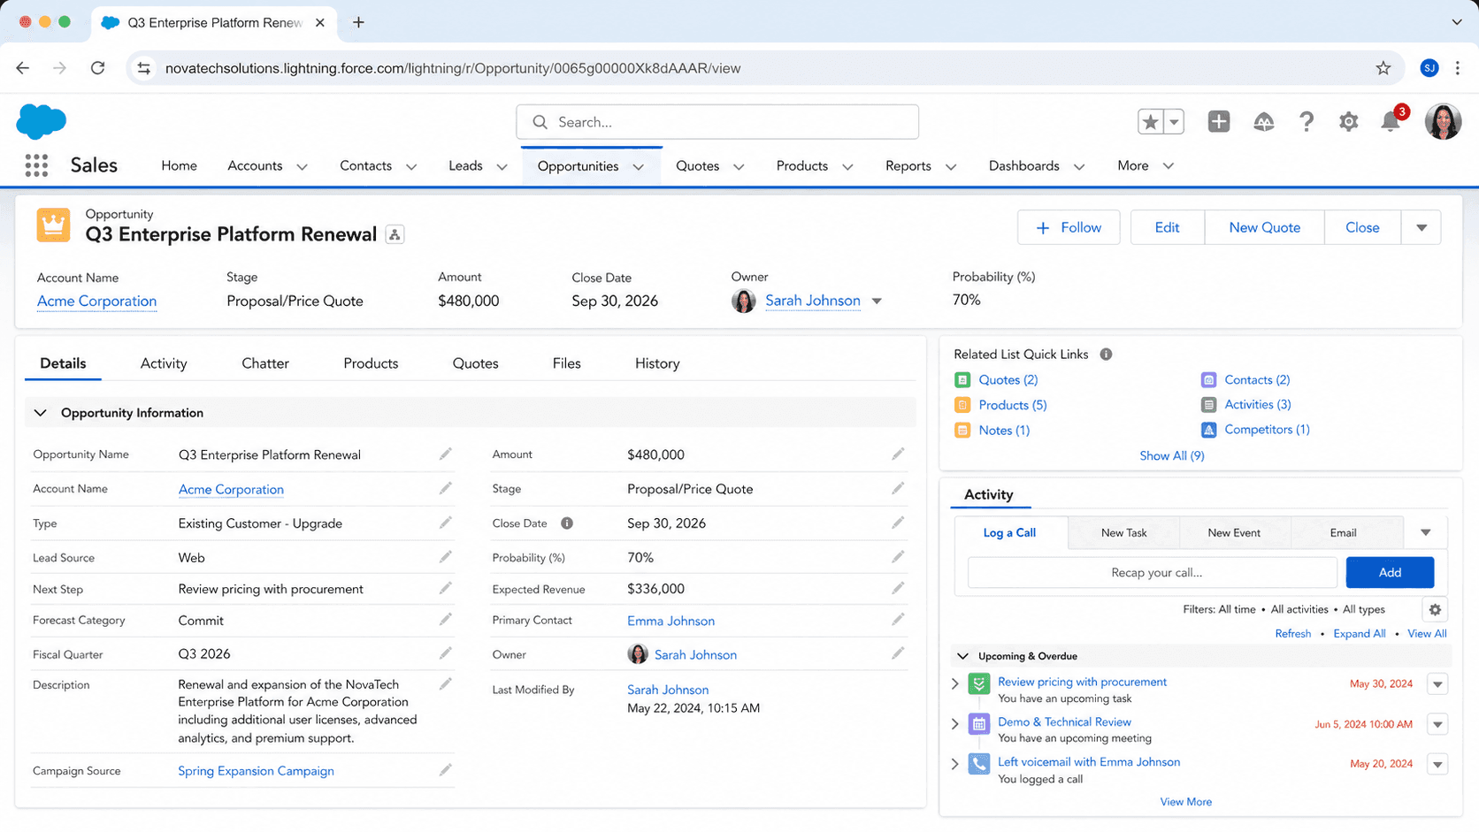1479x832 pixels.
Task: Open more activity composer options dropdown
Action: [1425, 532]
